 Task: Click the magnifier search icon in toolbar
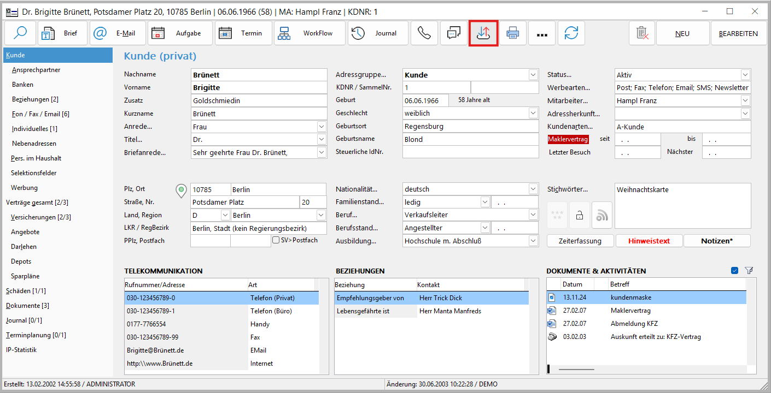[20, 33]
